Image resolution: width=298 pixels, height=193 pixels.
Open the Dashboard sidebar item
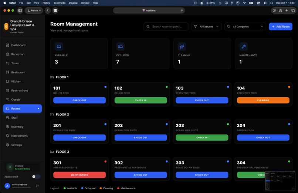point(22,45)
